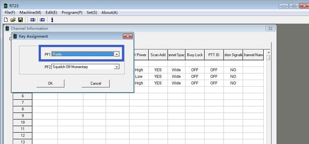
Task: Open the Machine(M) menu
Action: pyautogui.click(x=30, y=13)
